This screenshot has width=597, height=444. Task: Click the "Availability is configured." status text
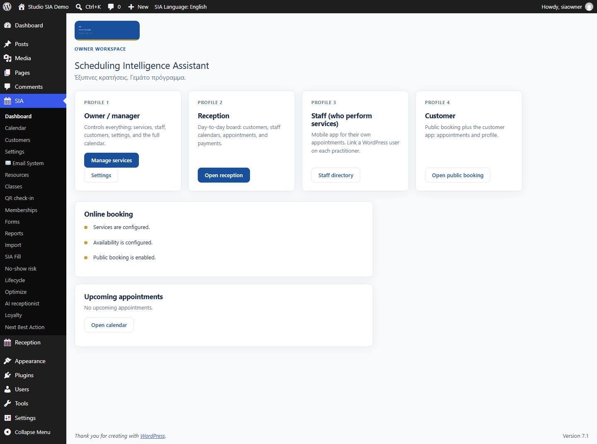point(123,242)
